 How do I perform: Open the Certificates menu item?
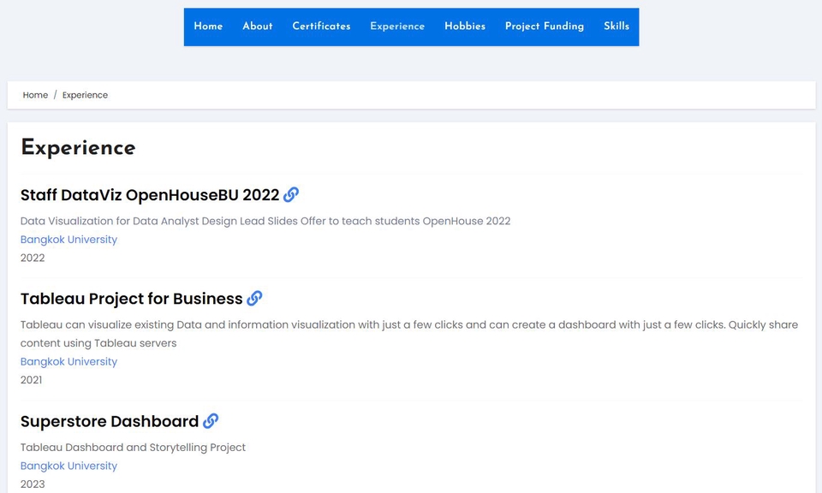point(321,27)
